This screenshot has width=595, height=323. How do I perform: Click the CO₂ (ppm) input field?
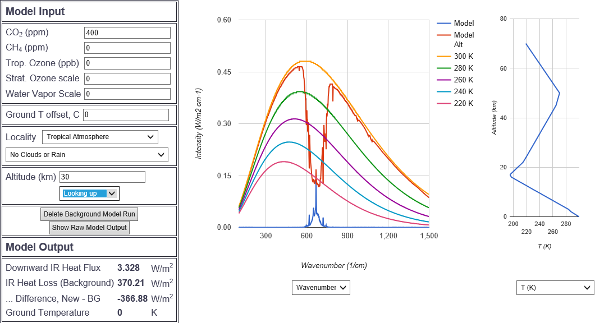click(127, 33)
